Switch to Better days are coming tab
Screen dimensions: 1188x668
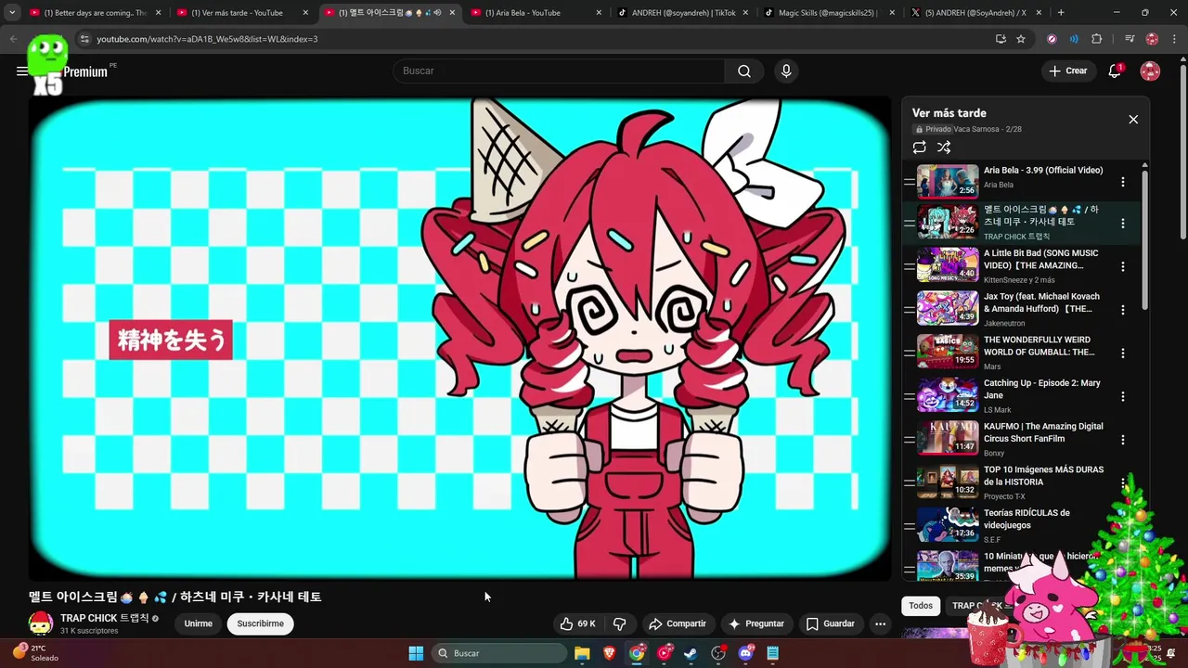pos(95,13)
